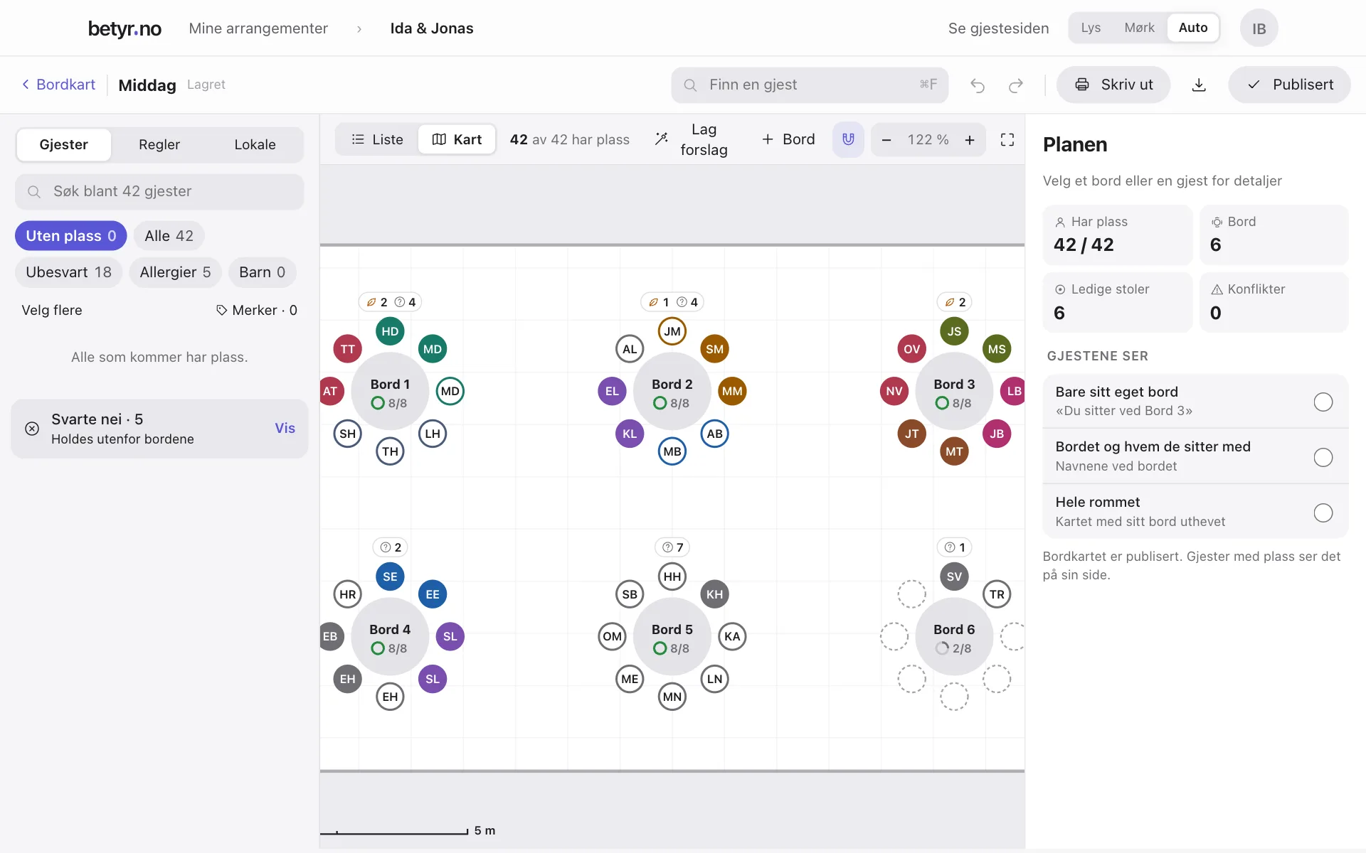Open the Lokale tab
The image size is (1366, 853).
(x=255, y=145)
